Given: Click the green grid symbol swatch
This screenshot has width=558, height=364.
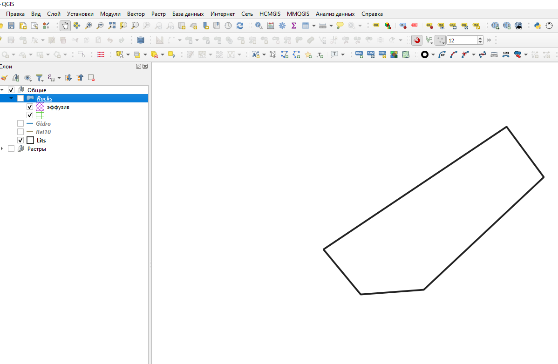Looking at the screenshot, I should pos(40,115).
